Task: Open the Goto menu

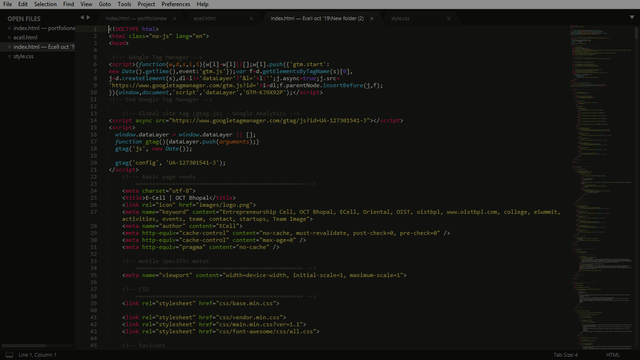Action: 105,4
